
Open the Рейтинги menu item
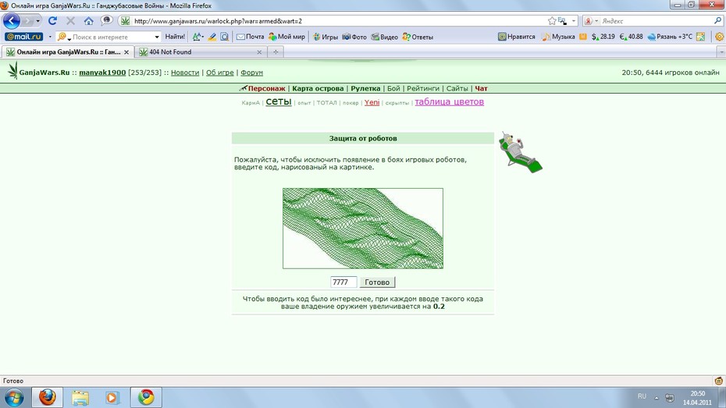(x=423, y=88)
